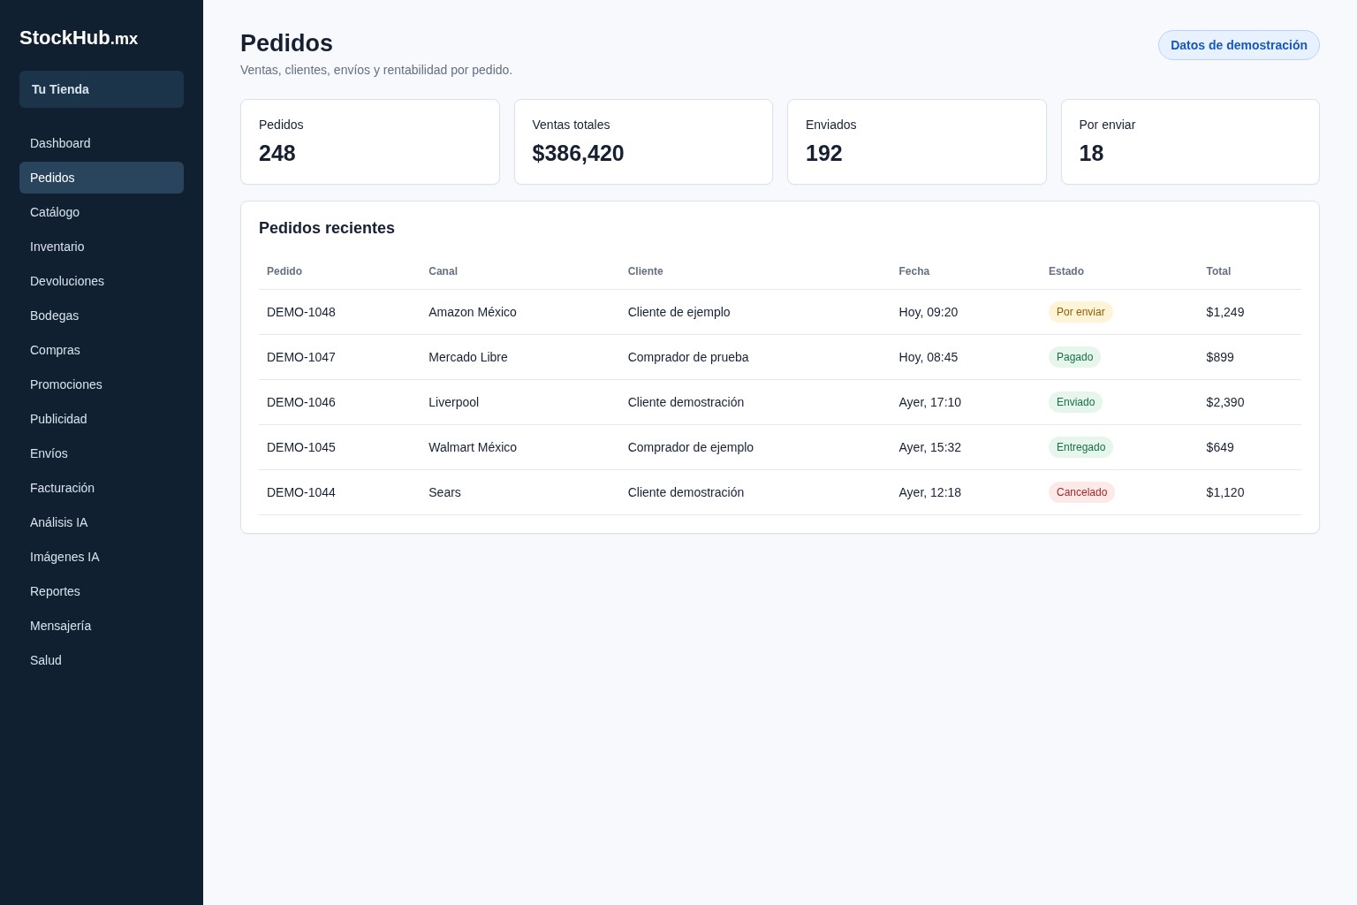Open Envíos from the sidebar
The height and width of the screenshot is (905, 1357).
pos(102,453)
